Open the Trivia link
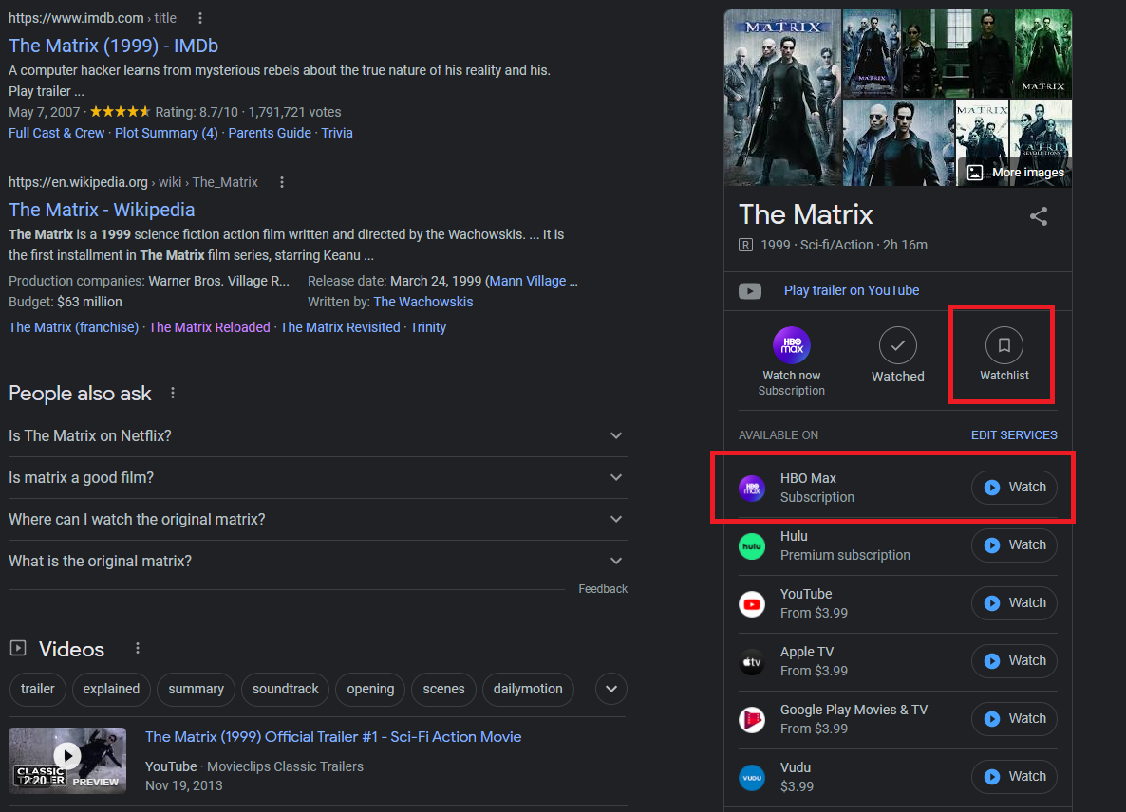 pos(337,134)
